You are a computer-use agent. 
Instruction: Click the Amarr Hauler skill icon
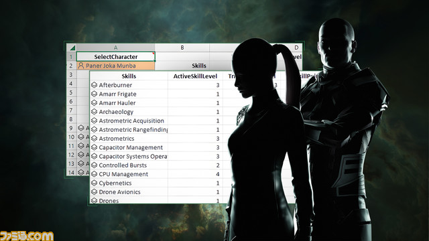tap(94, 102)
